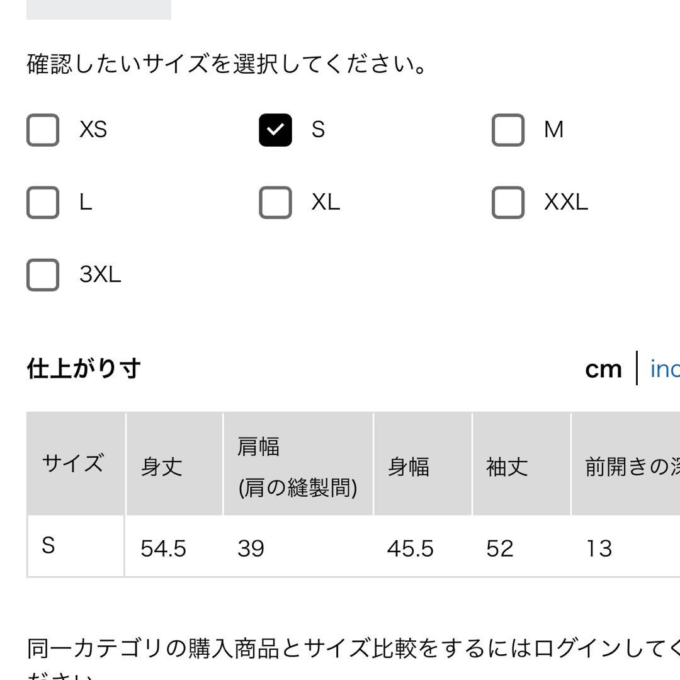The height and width of the screenshot is (680, 680).
Task: Click the サイズ column header
Action: click(x=76, y=463)
